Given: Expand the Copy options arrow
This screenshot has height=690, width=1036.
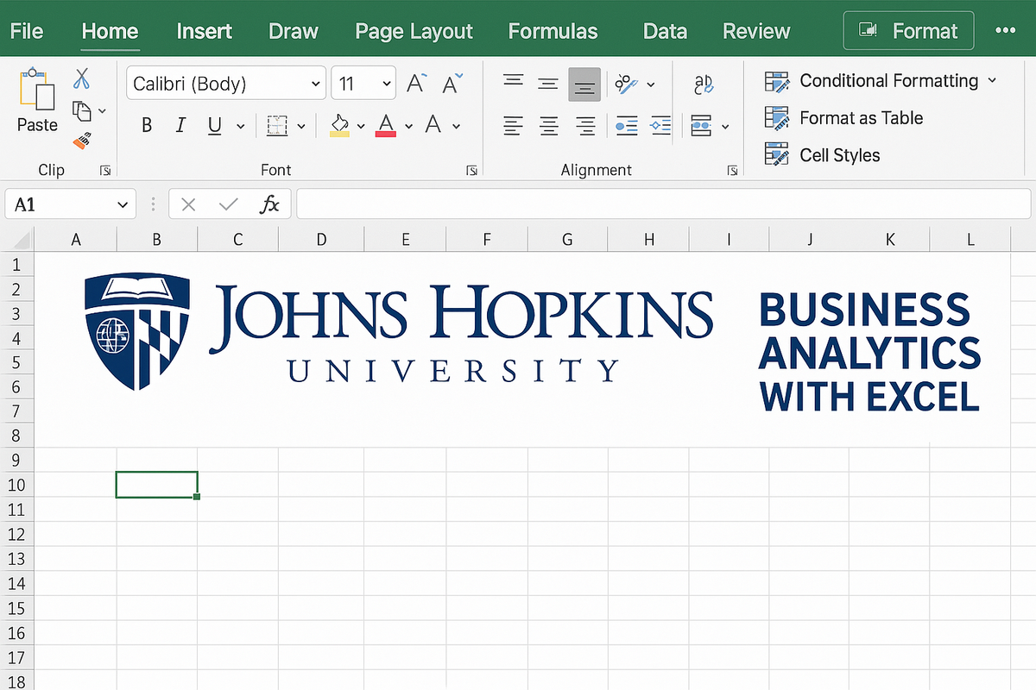Looking at the screenshot, I should pyautogui.click(x=103, y=111).
